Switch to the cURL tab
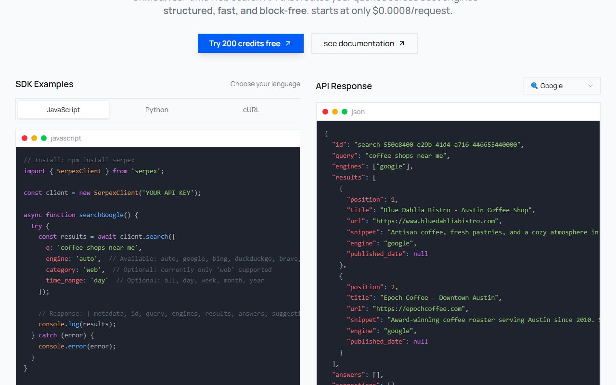This screenshot has width=616, height=385. coord(251,110)
